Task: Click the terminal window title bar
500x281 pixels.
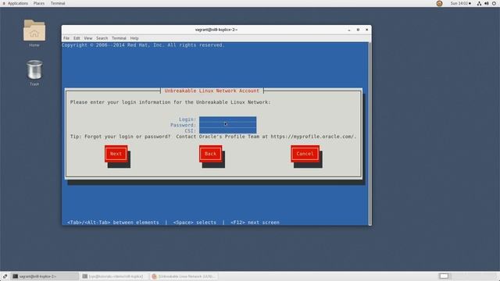Action: 216,30
